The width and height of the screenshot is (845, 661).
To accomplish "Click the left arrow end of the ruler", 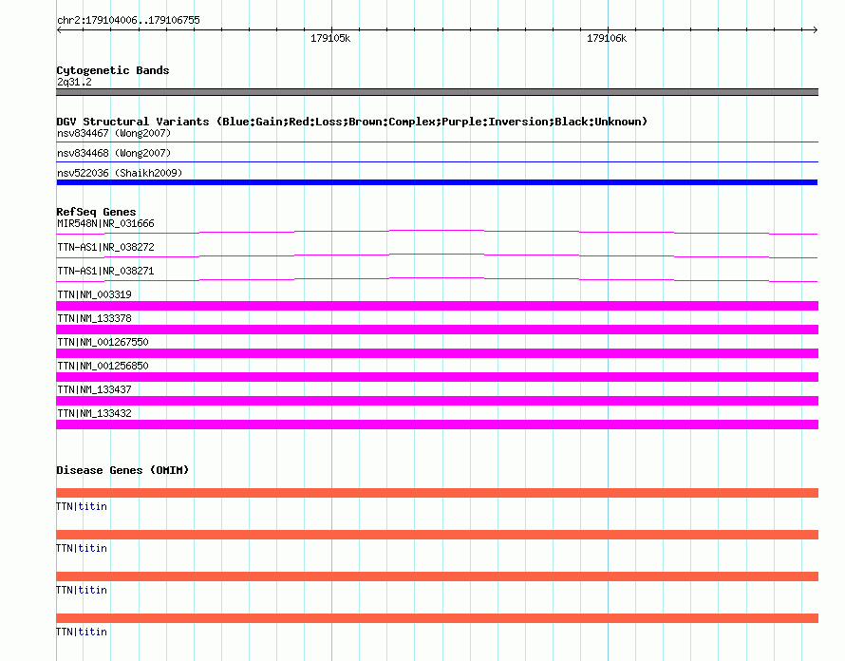I will click(x=59, y=29).
